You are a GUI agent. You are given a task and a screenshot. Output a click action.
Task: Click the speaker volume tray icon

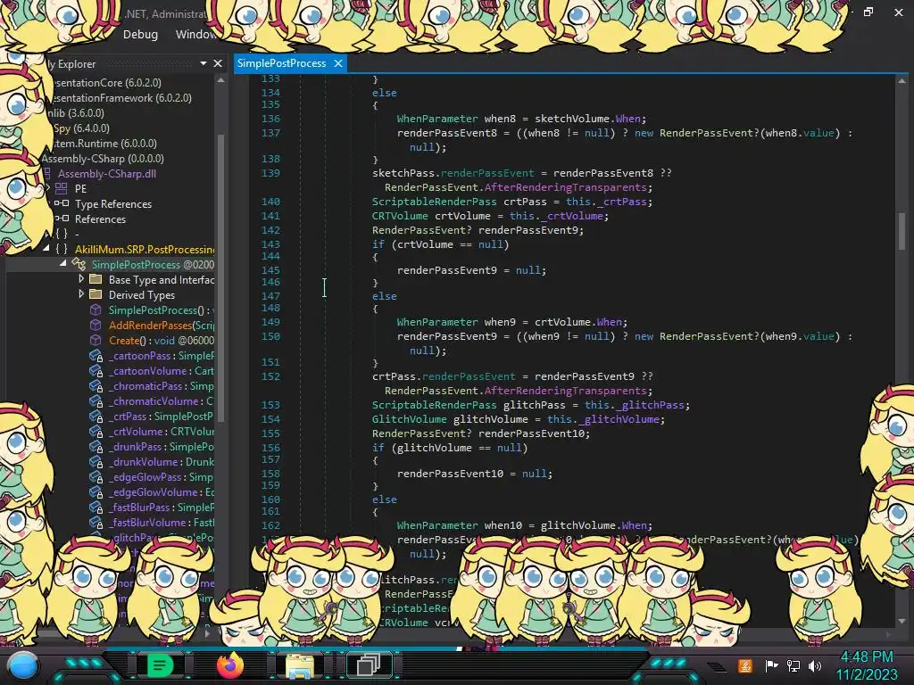[815, 665]
